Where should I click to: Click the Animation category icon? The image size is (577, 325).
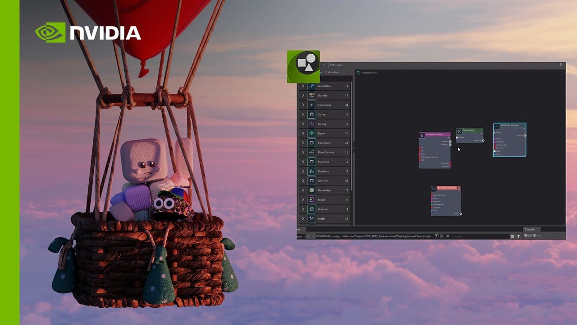click(311, 86)
